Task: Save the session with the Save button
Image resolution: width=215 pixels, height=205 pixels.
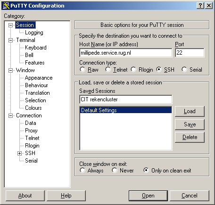Action: click(x=190, y=124)
